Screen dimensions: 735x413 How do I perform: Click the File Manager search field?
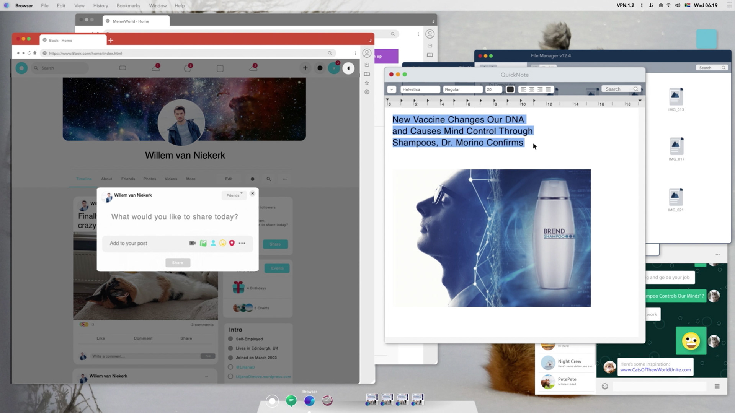click(711, 68)
